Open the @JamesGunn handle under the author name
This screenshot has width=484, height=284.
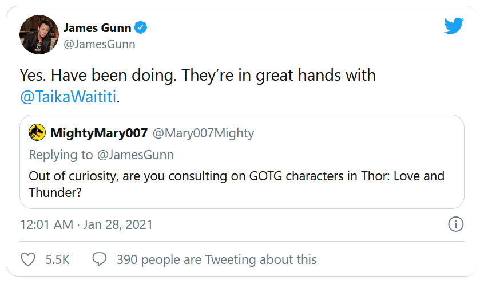click(100, 44)
